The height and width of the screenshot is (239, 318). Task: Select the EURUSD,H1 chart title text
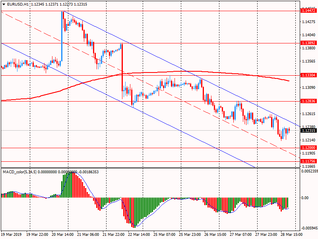click(x=18, y=4)
